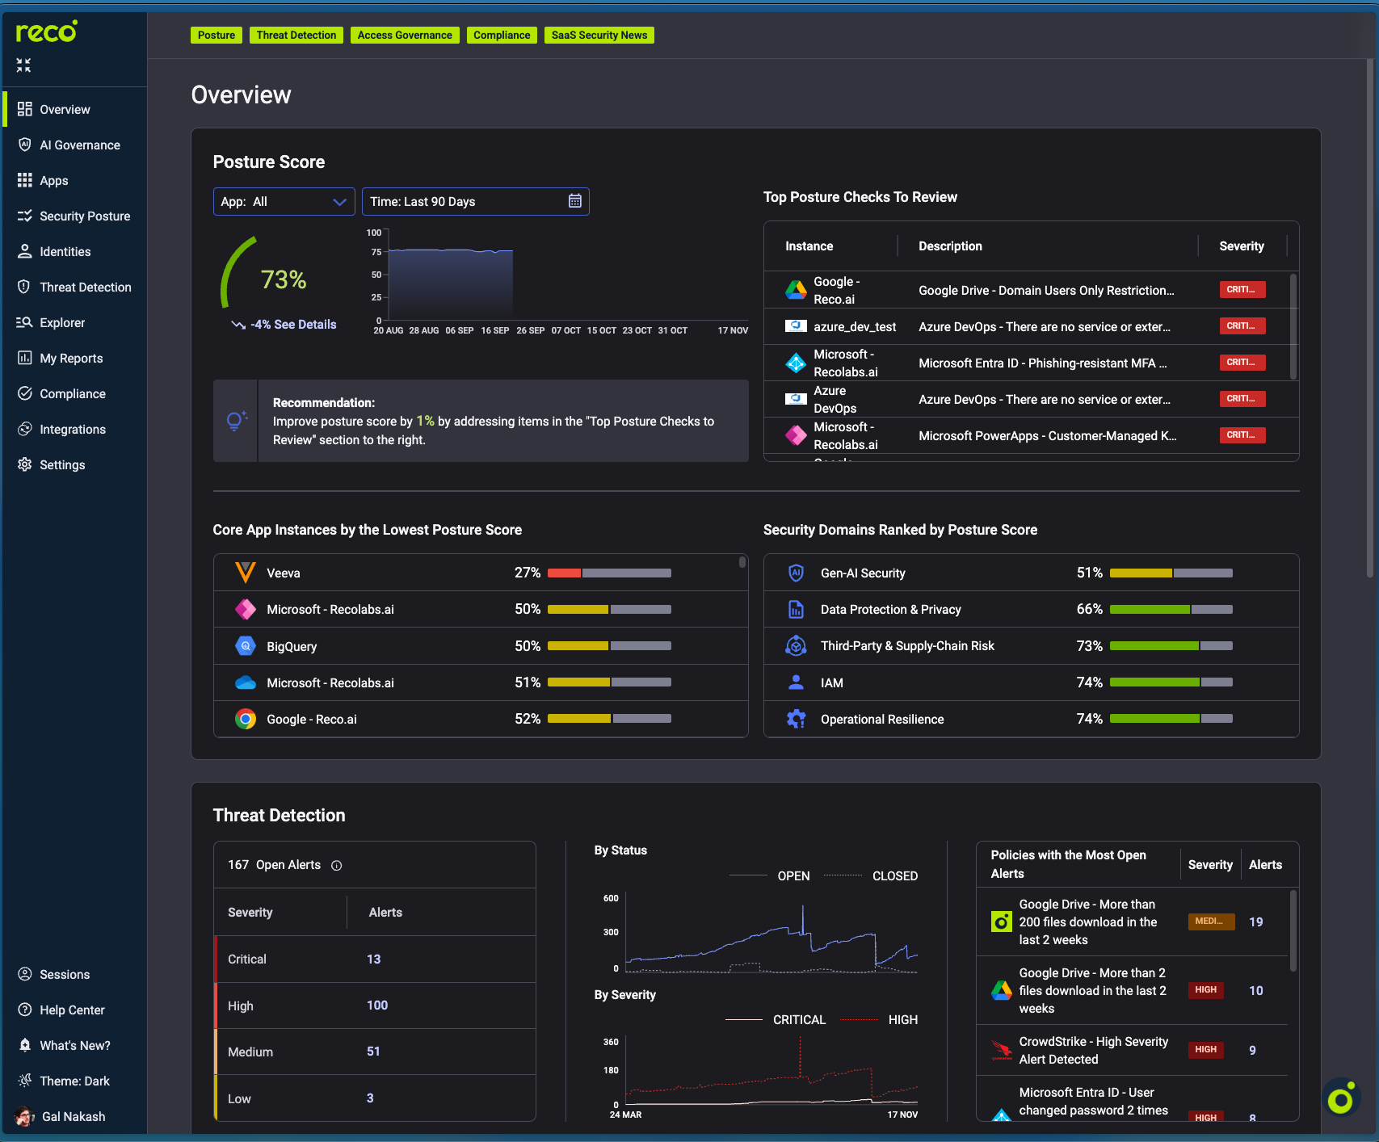1379x1142 pixels.
Task: Open High alerts count 100
Action: (377, 1005)
